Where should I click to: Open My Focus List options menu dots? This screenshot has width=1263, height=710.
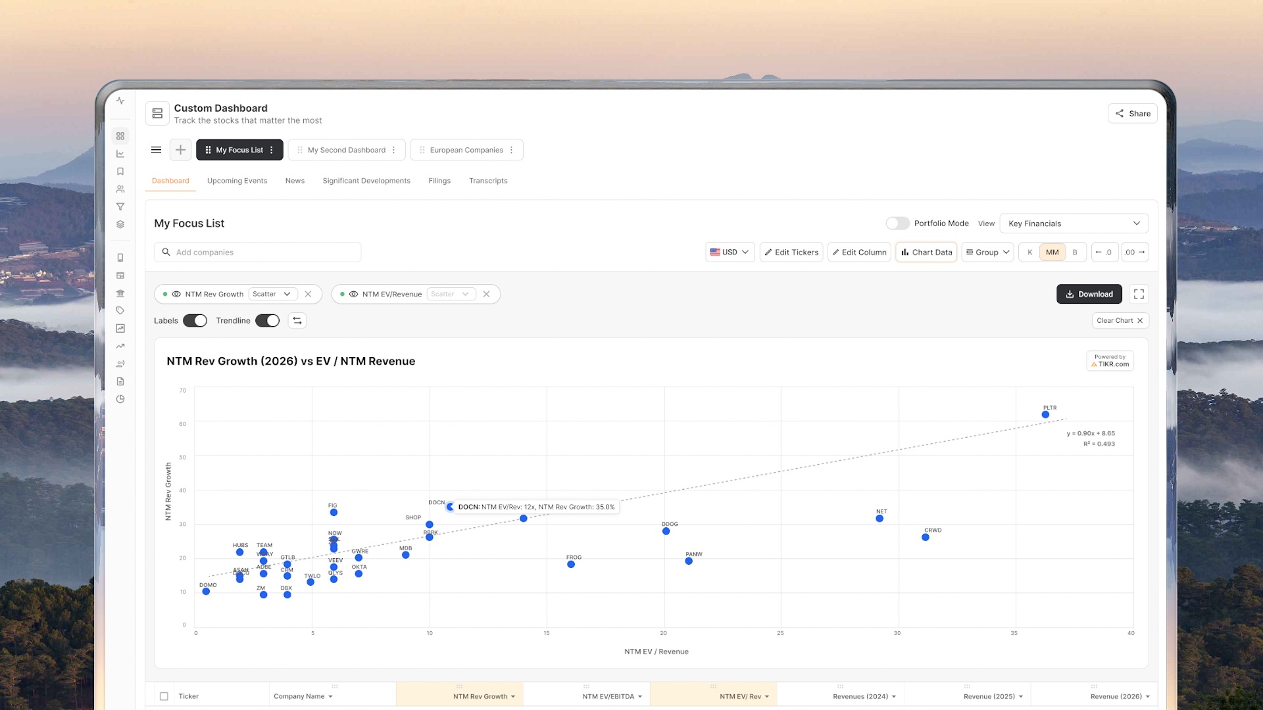point(272,150)
